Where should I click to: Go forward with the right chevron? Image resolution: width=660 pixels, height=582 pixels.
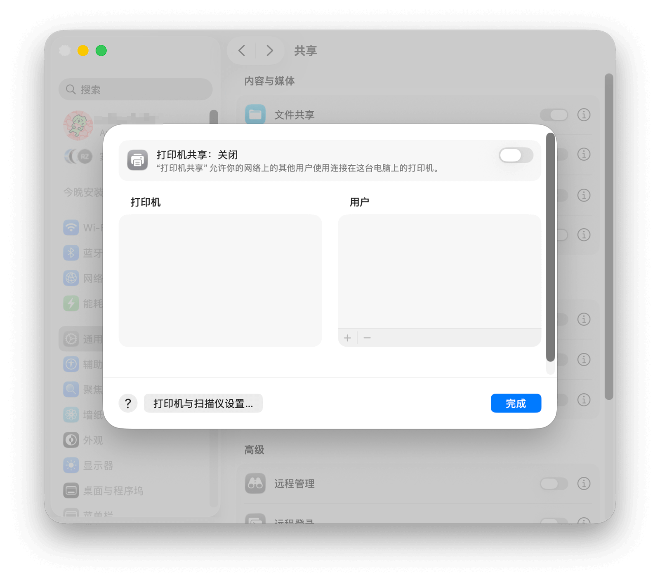click(x=270, y=51)
